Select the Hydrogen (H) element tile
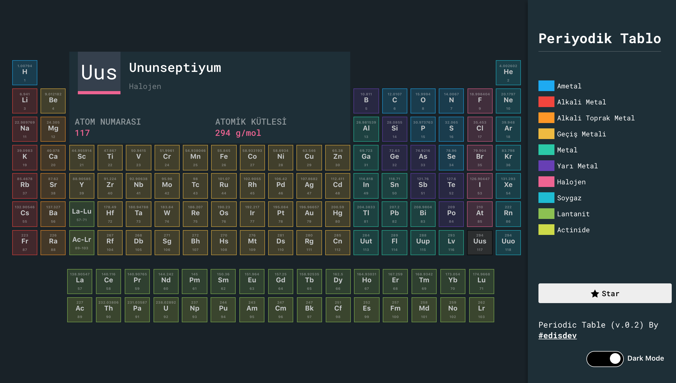This screenshot has height=383, width=676. coord(25,73)
